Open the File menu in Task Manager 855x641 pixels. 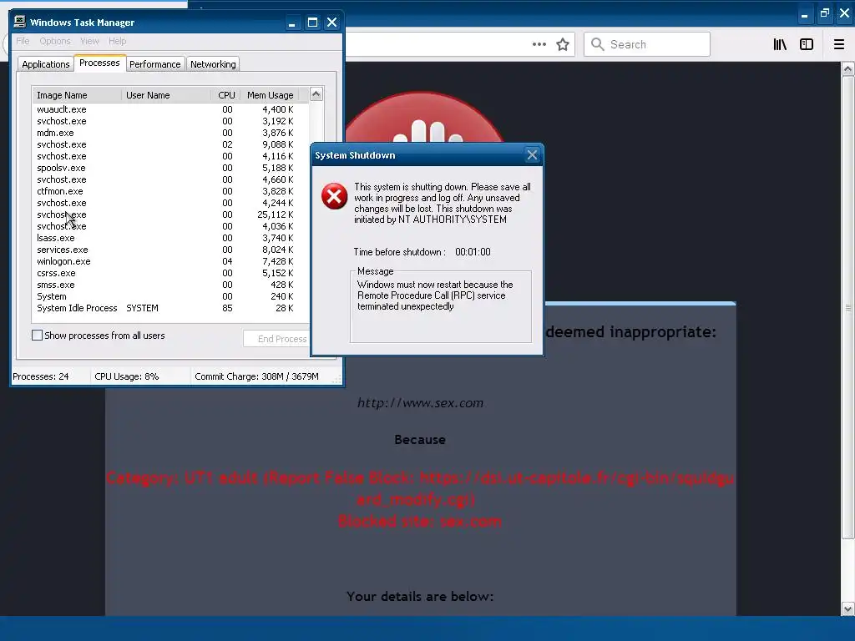point(23,41)
